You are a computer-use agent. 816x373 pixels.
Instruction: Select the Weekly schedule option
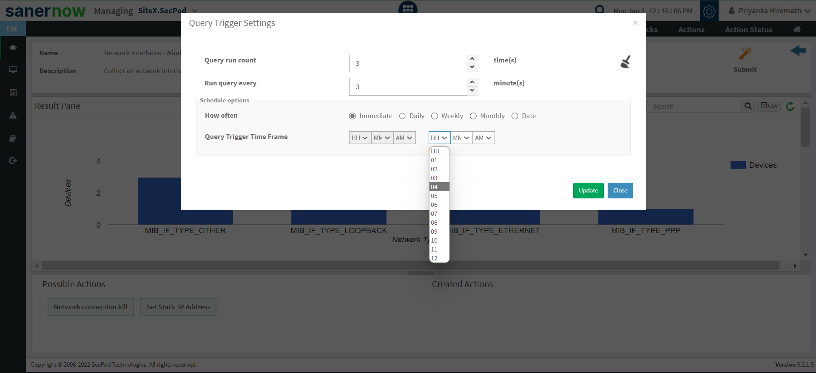[x=435, y=116]
